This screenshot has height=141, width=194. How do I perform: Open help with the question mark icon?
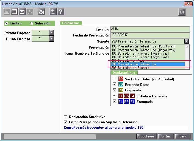point(60,12)
